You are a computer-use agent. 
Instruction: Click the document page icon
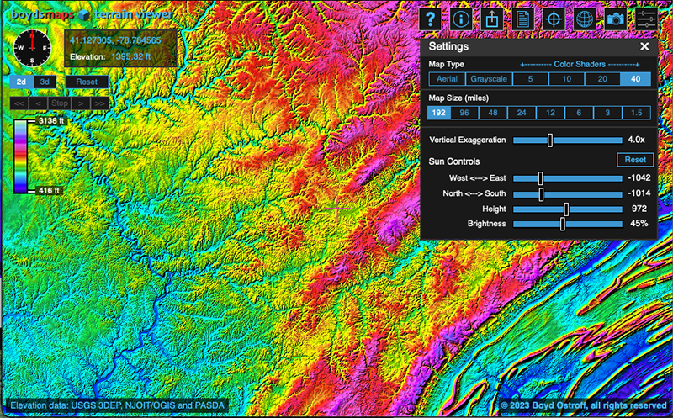point(522,19)
